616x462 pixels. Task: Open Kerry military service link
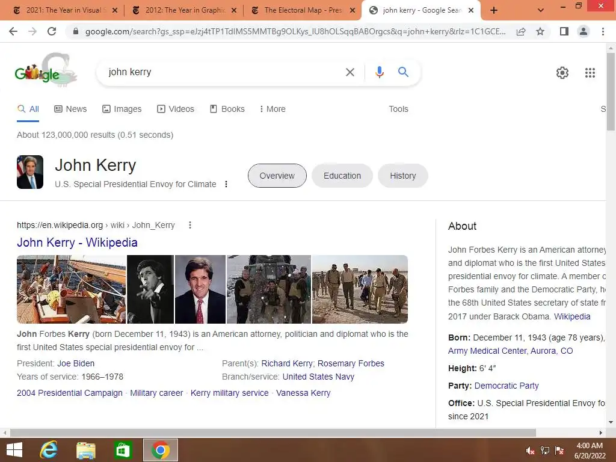[229, 393]
